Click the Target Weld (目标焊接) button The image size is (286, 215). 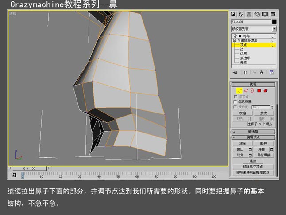[263, 155]
